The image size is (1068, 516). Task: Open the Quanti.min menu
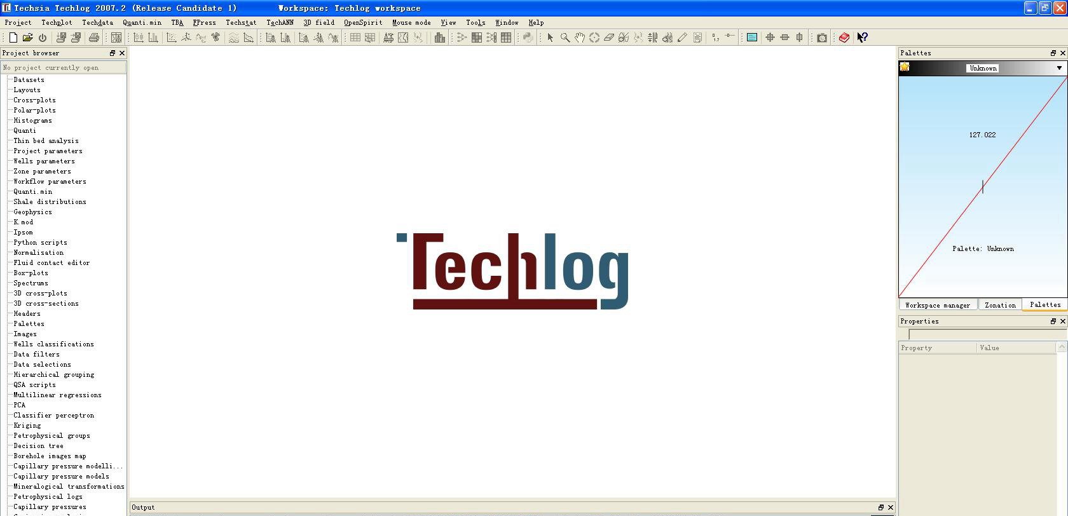tap(142, 22)
